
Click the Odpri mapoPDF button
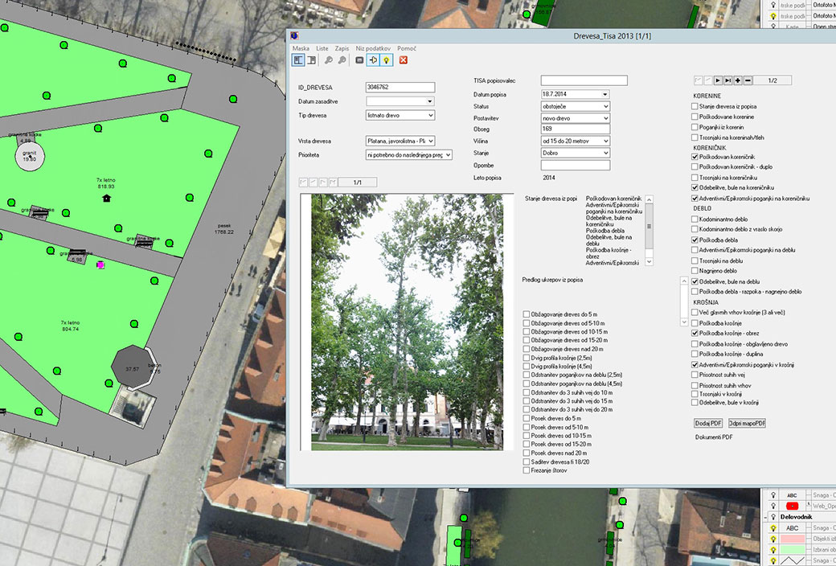click(x=747, y=423)
